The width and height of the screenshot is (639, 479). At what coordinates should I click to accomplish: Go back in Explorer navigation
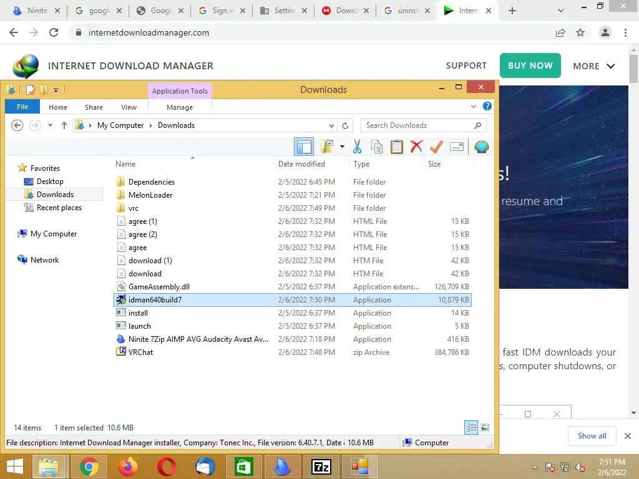click(17, 125)
